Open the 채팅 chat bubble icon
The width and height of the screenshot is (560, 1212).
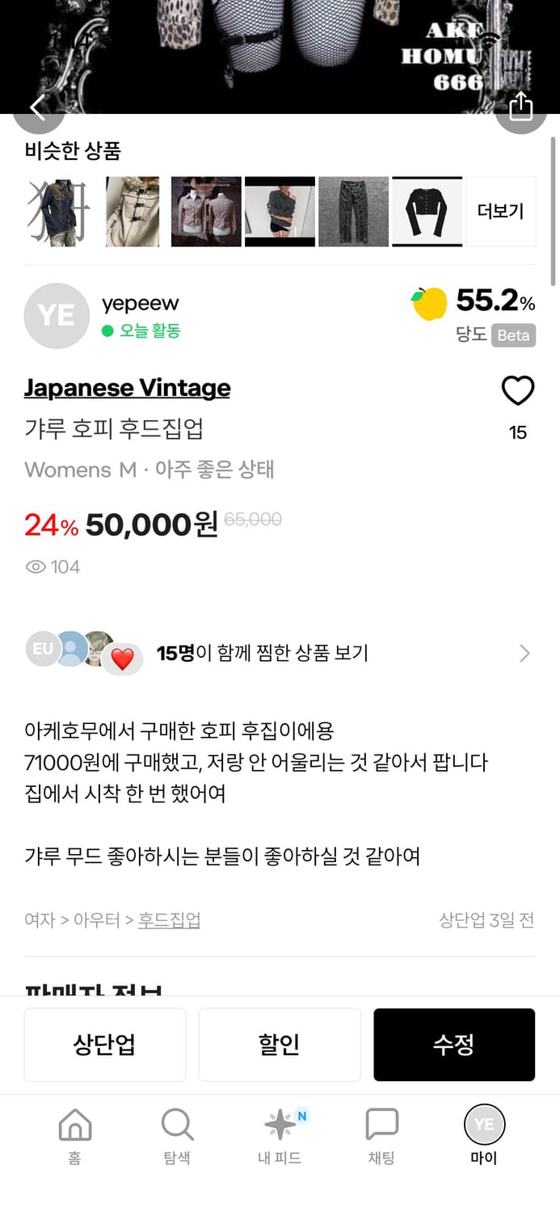(x=381, y=1124)
